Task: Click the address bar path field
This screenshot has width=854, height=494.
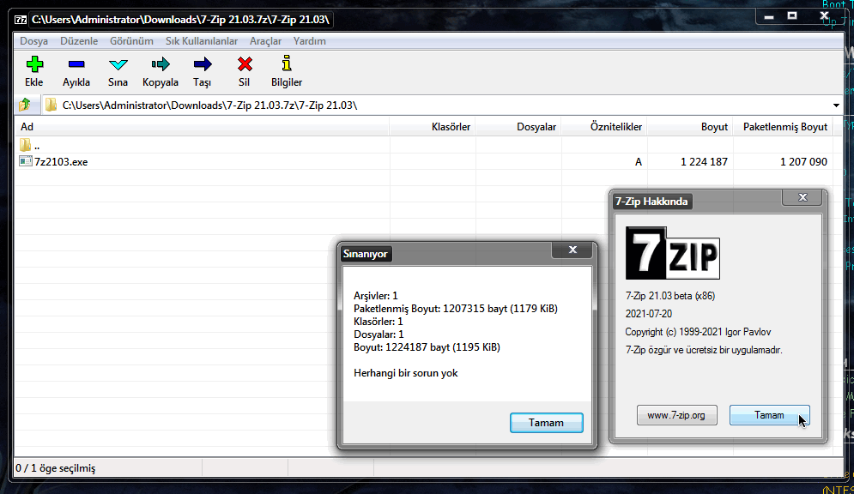Action: [x=444, y=105]
